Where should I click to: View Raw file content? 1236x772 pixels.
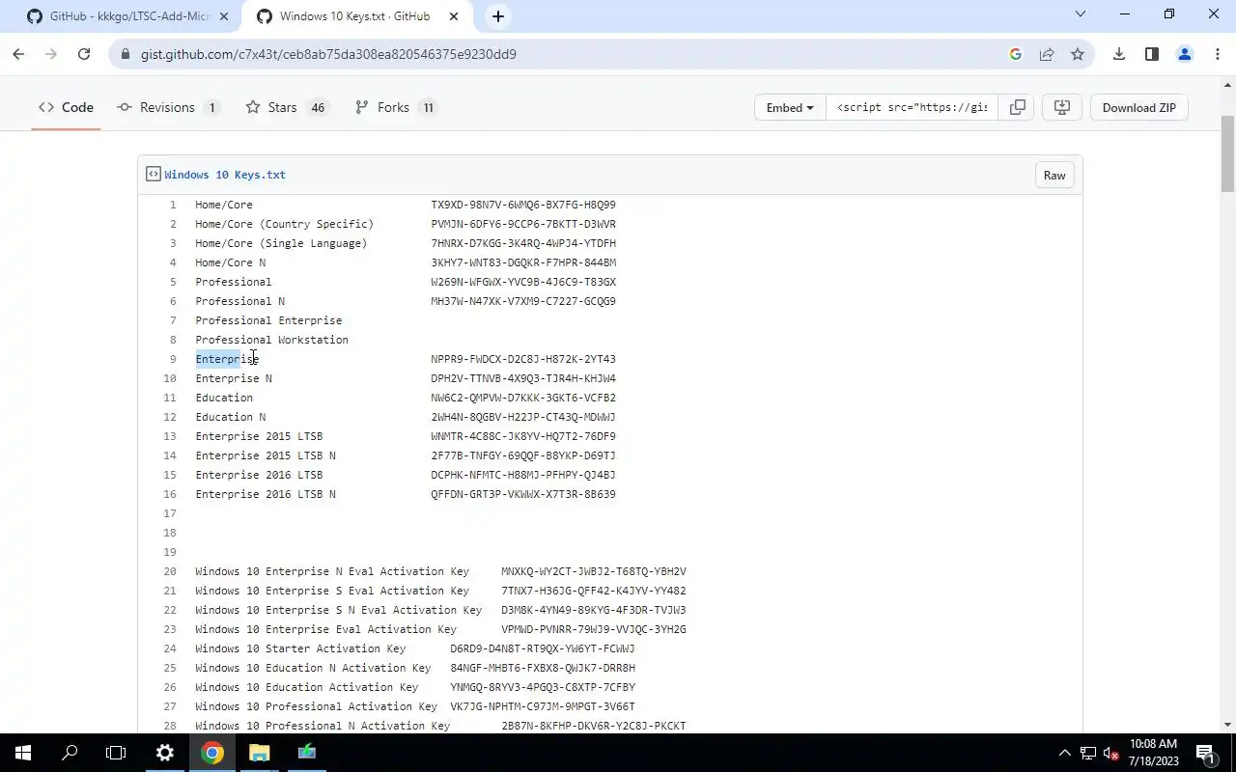pyautogui.click(x=1054, y=175)
